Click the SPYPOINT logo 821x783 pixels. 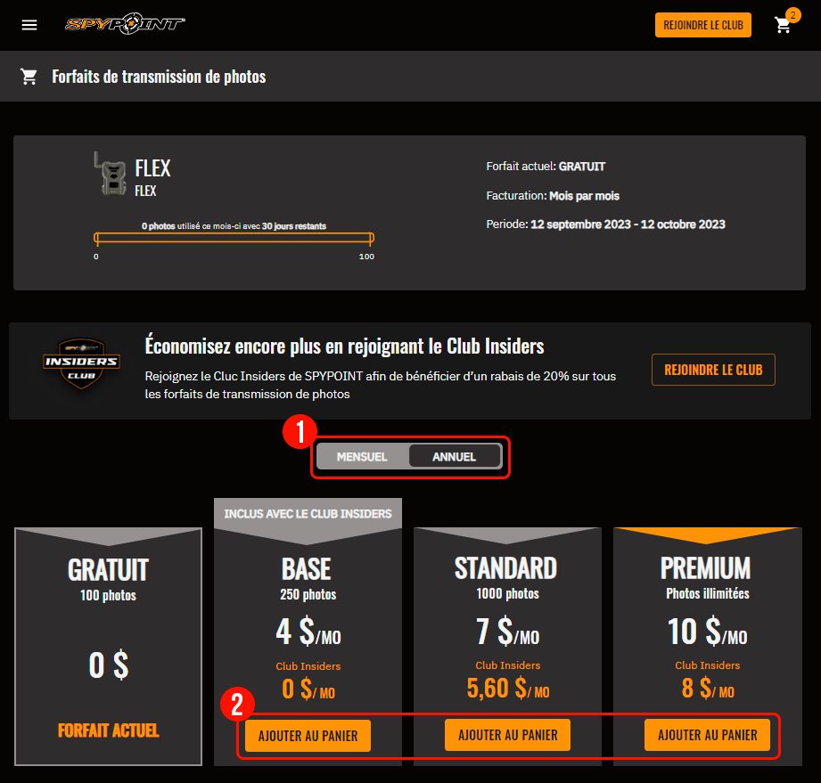pyautogui.click(x=125, y=24)
